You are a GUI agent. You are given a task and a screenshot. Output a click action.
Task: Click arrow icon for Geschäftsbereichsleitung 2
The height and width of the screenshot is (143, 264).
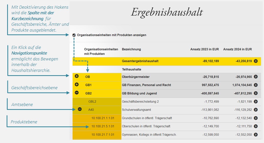256,101
